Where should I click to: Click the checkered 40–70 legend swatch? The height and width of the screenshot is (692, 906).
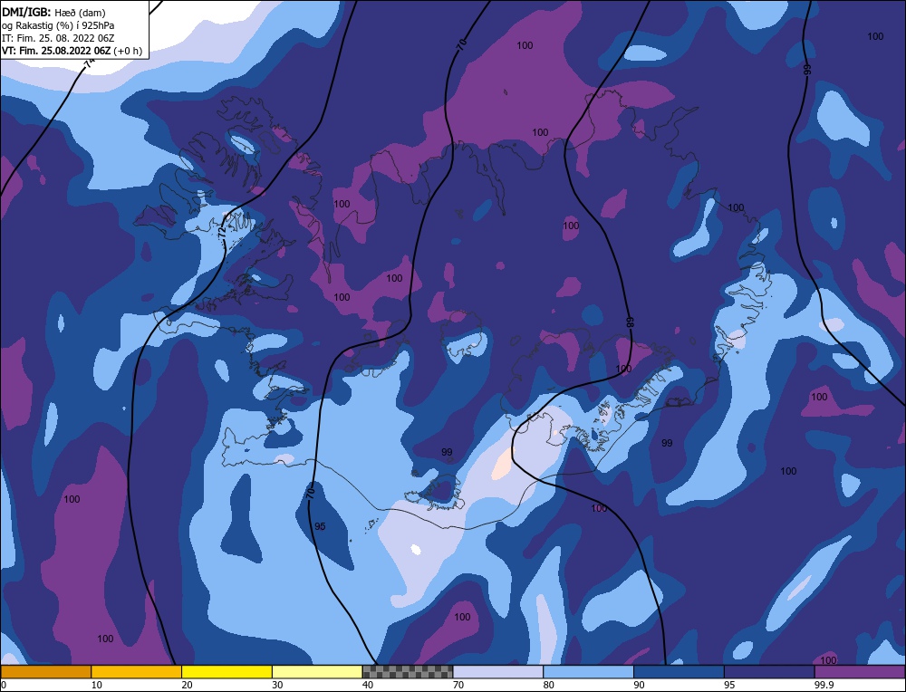tap(408, 672)
